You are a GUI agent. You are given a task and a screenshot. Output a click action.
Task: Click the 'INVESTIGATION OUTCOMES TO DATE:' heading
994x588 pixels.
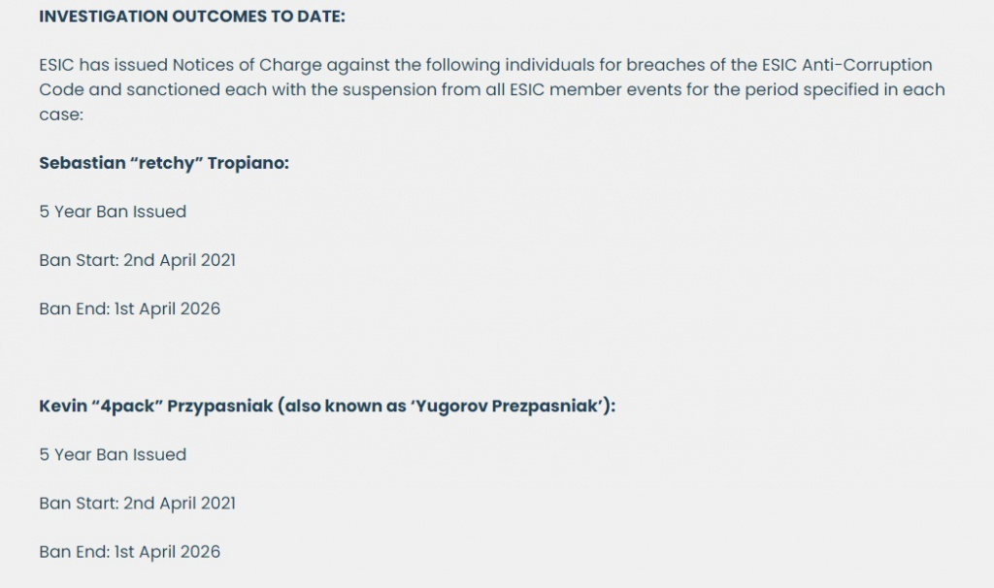(192, 16)
